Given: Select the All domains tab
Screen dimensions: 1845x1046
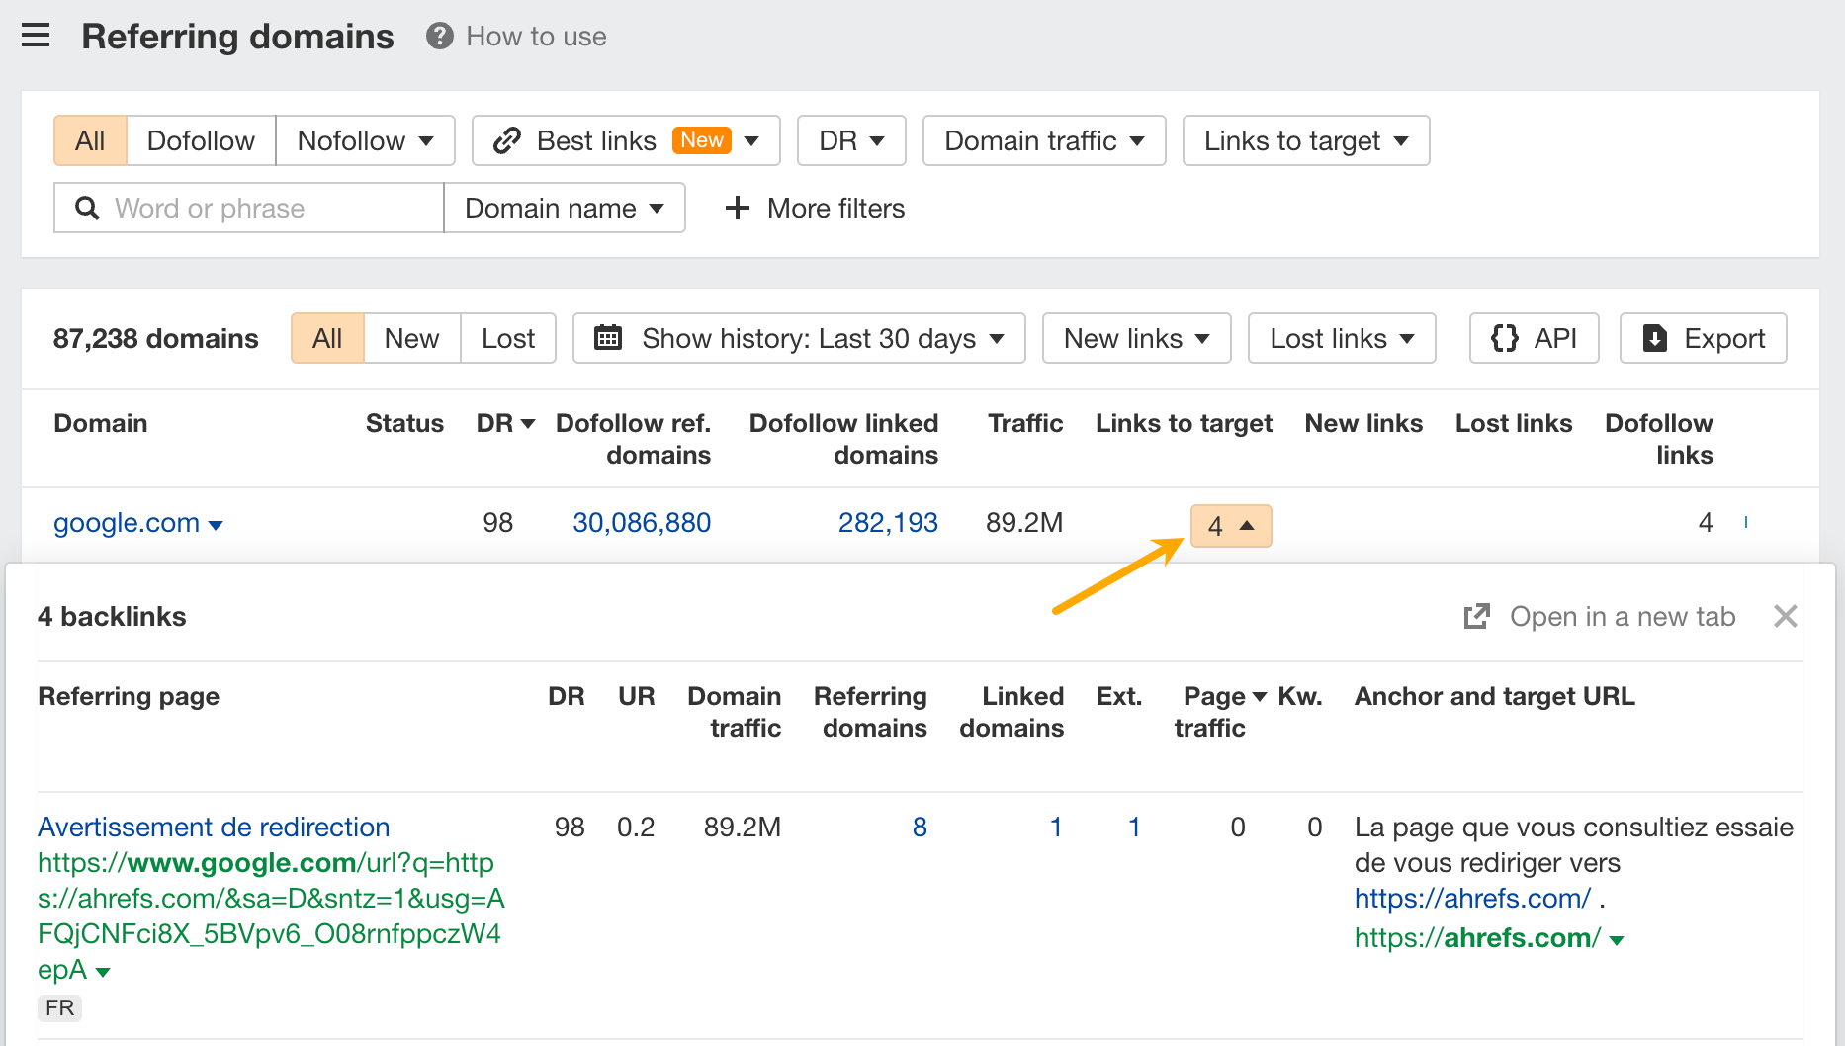Looking at the screenshot, I should point(326,338).
